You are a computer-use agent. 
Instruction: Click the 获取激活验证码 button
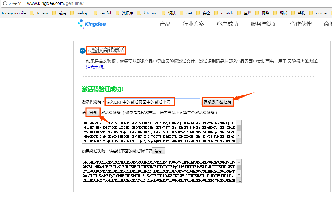pos(217,102)
